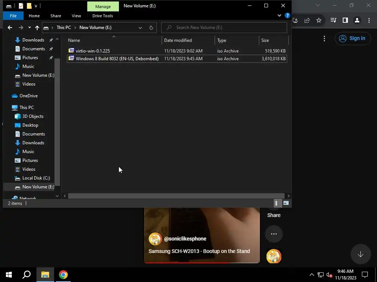Go back with the back arrow
Viewport: 377px width, 282px height.
click(x=10, y=28)
